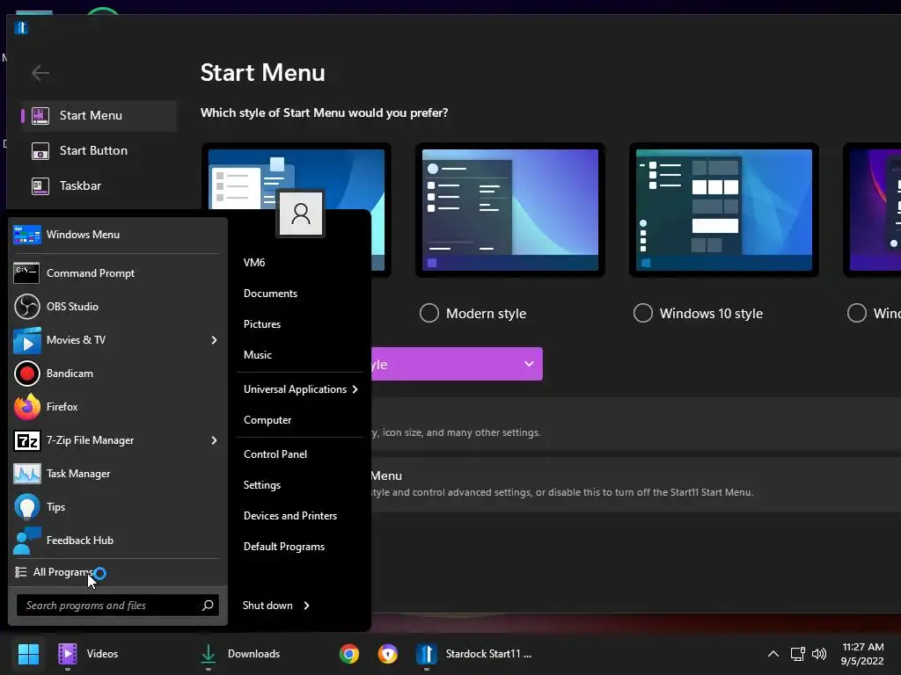Open Firefox icon in start menu
This screenshot has width=901, height=675.
coord(27,407)
